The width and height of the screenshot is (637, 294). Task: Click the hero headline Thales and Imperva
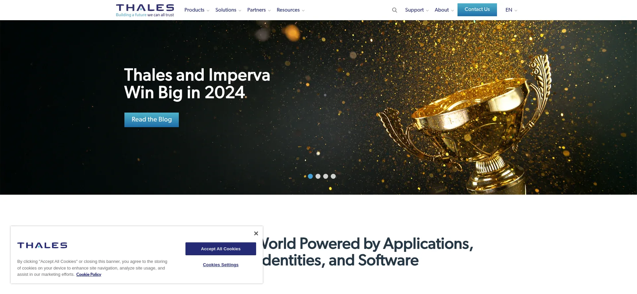tap(197, 75)
